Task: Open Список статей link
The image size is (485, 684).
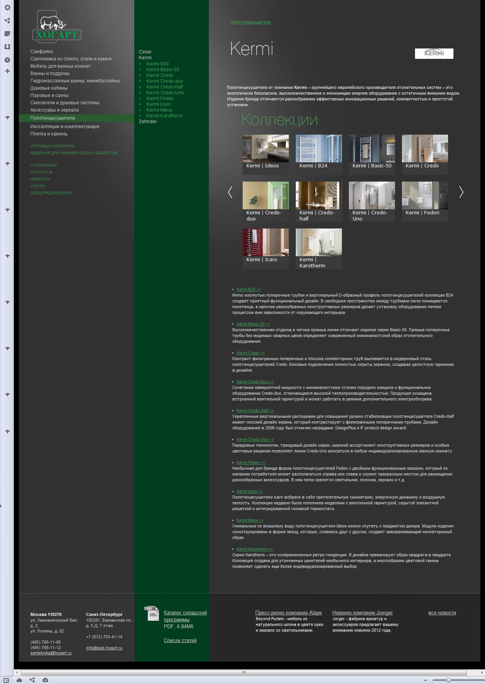Action: [x=180, y=641]
